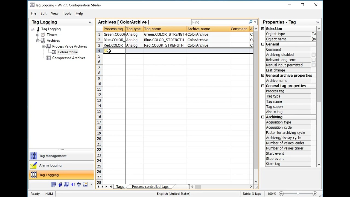Open the User Archive shortcut icon

66,184
